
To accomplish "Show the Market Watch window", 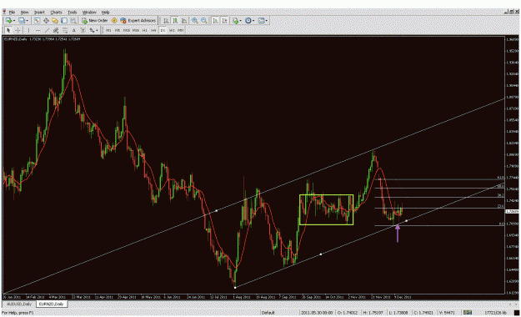I will (37, 21).
